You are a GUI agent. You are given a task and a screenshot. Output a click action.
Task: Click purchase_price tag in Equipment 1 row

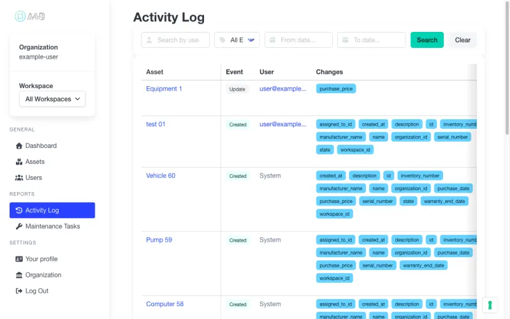pos(336,89)
